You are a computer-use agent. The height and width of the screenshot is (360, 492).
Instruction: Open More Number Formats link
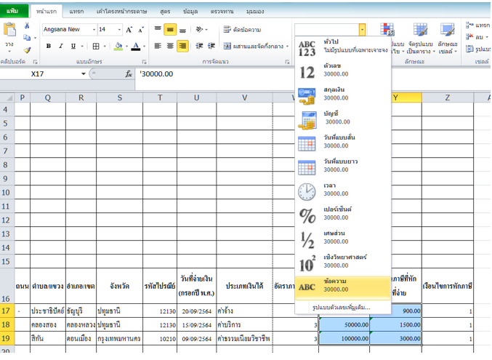pos(341,307)
